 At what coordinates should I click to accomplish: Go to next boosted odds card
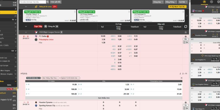(187, 16)
